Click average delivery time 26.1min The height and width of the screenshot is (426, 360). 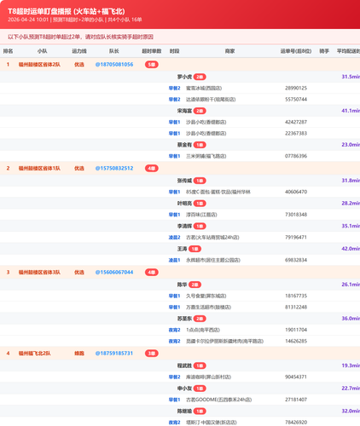(351, 285)
